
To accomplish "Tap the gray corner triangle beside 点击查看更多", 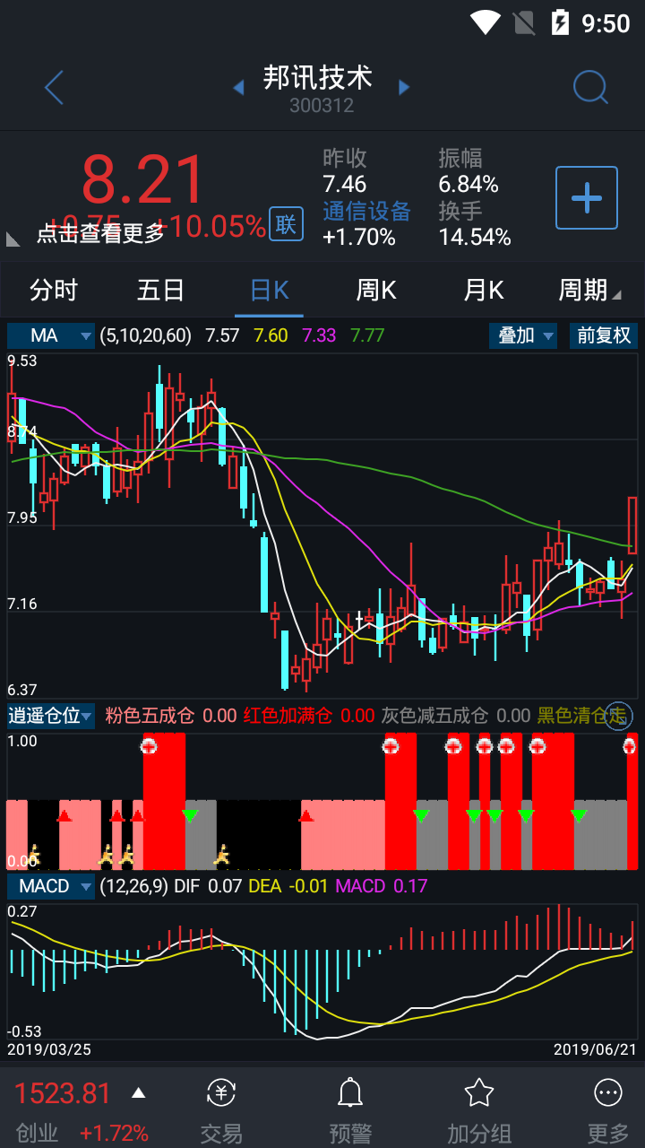I will pyautogui.click(x=13, y=239).
